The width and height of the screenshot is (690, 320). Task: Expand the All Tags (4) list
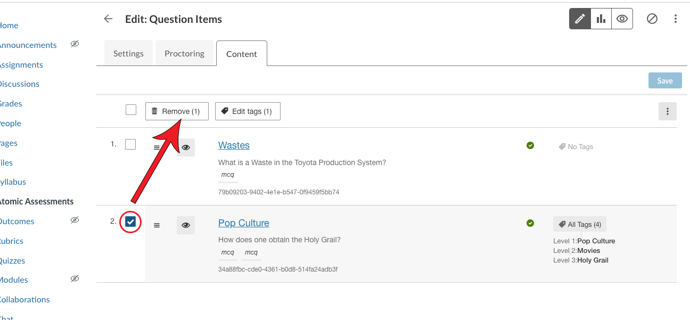point(579,224)
